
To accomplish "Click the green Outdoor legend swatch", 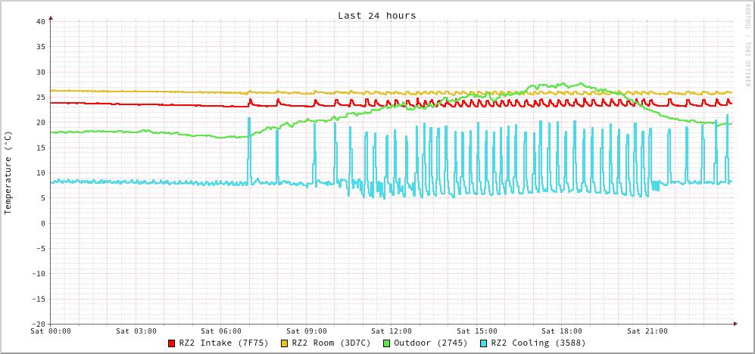I will [x=386, y=343].
